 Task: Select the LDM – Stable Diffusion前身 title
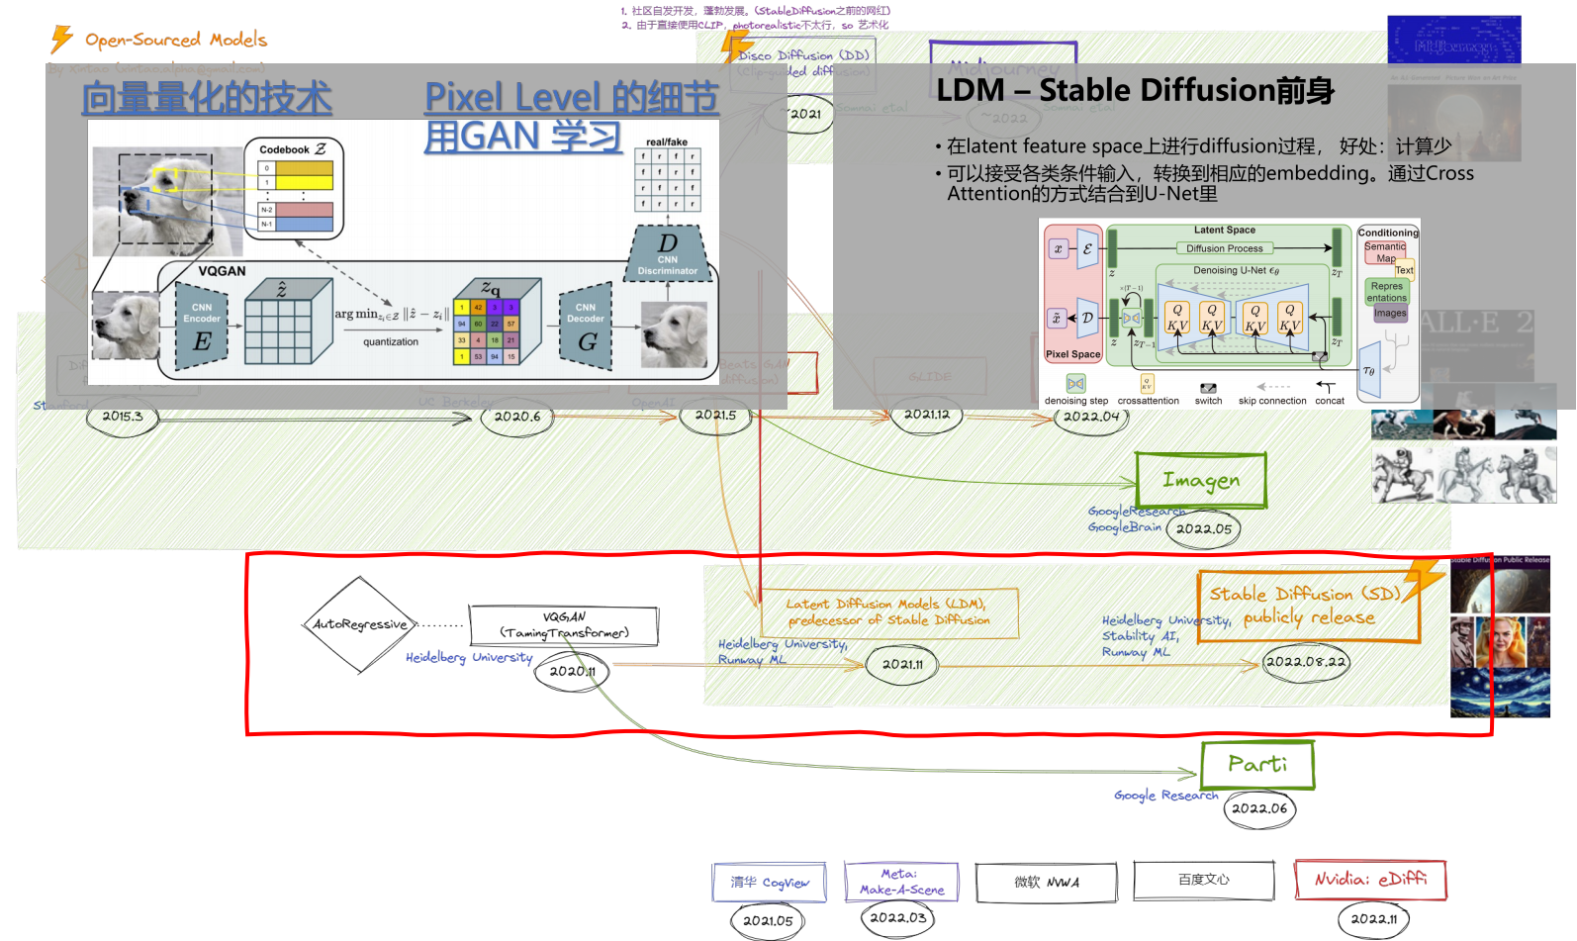1135,90
